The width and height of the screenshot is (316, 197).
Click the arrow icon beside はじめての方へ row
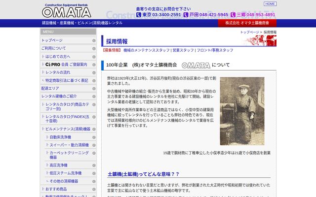(94, 57)
